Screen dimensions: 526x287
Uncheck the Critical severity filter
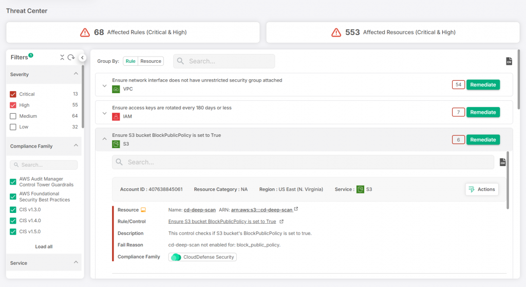(x=13, y=94)
